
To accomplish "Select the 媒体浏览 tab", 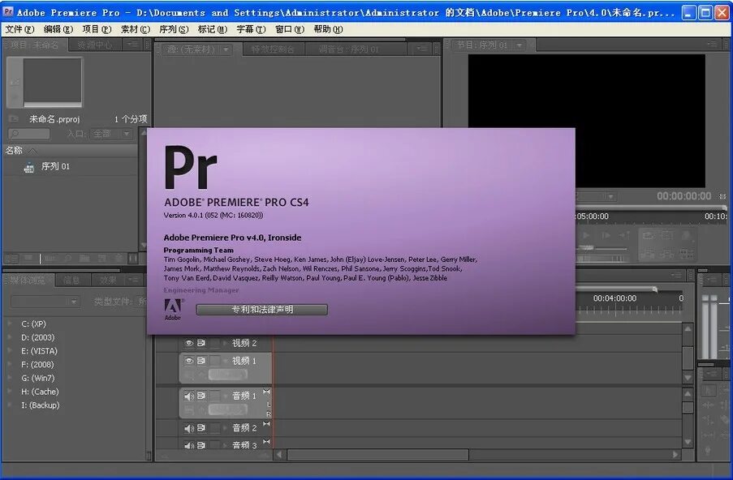I will click(x=28, y=281).
